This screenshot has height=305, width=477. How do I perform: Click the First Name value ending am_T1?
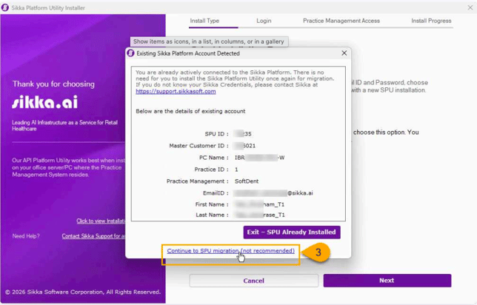pyautogui.click(x=259, y=204)
